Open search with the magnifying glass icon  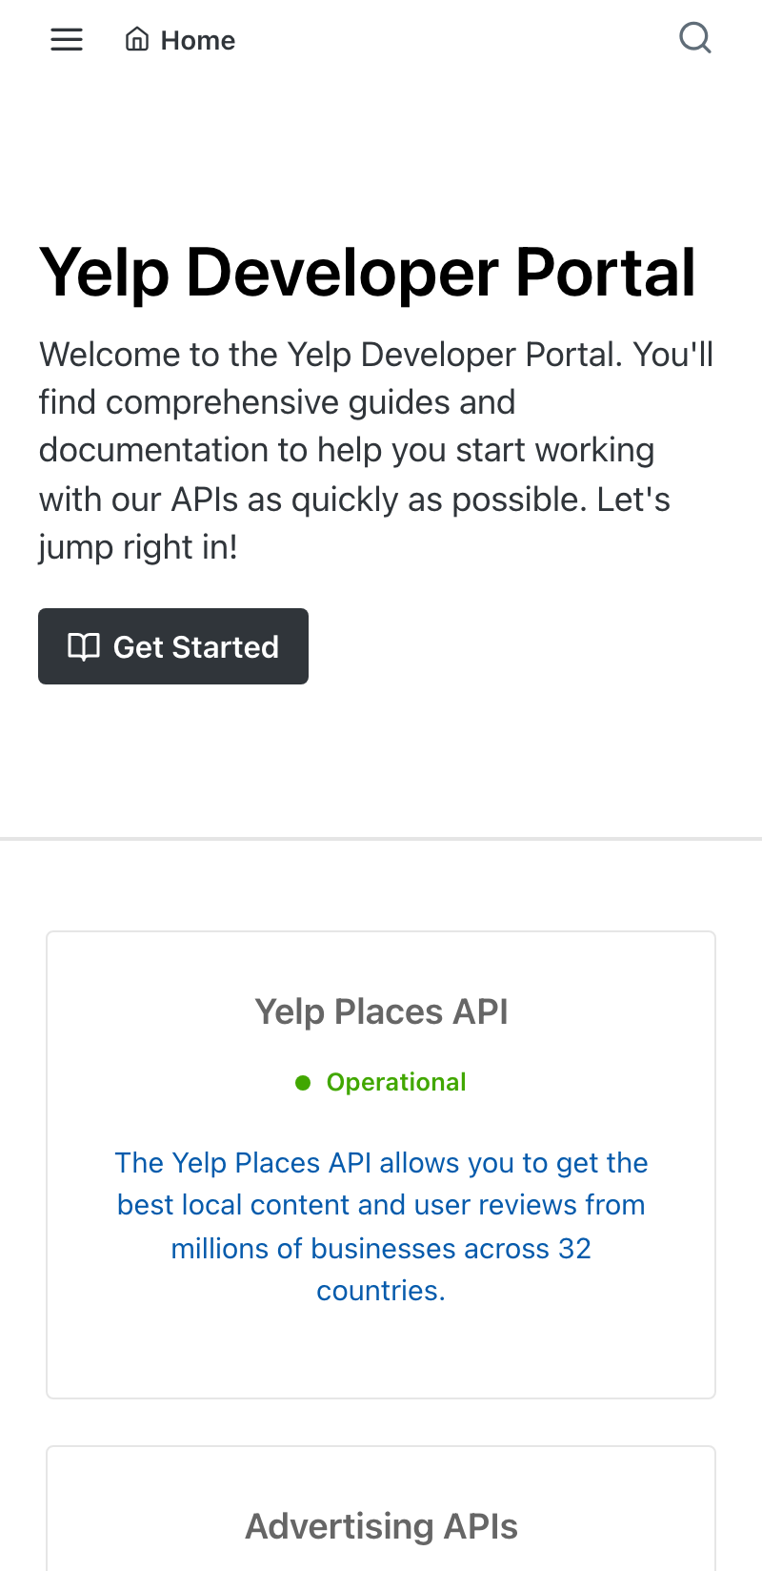coord(695,38)
